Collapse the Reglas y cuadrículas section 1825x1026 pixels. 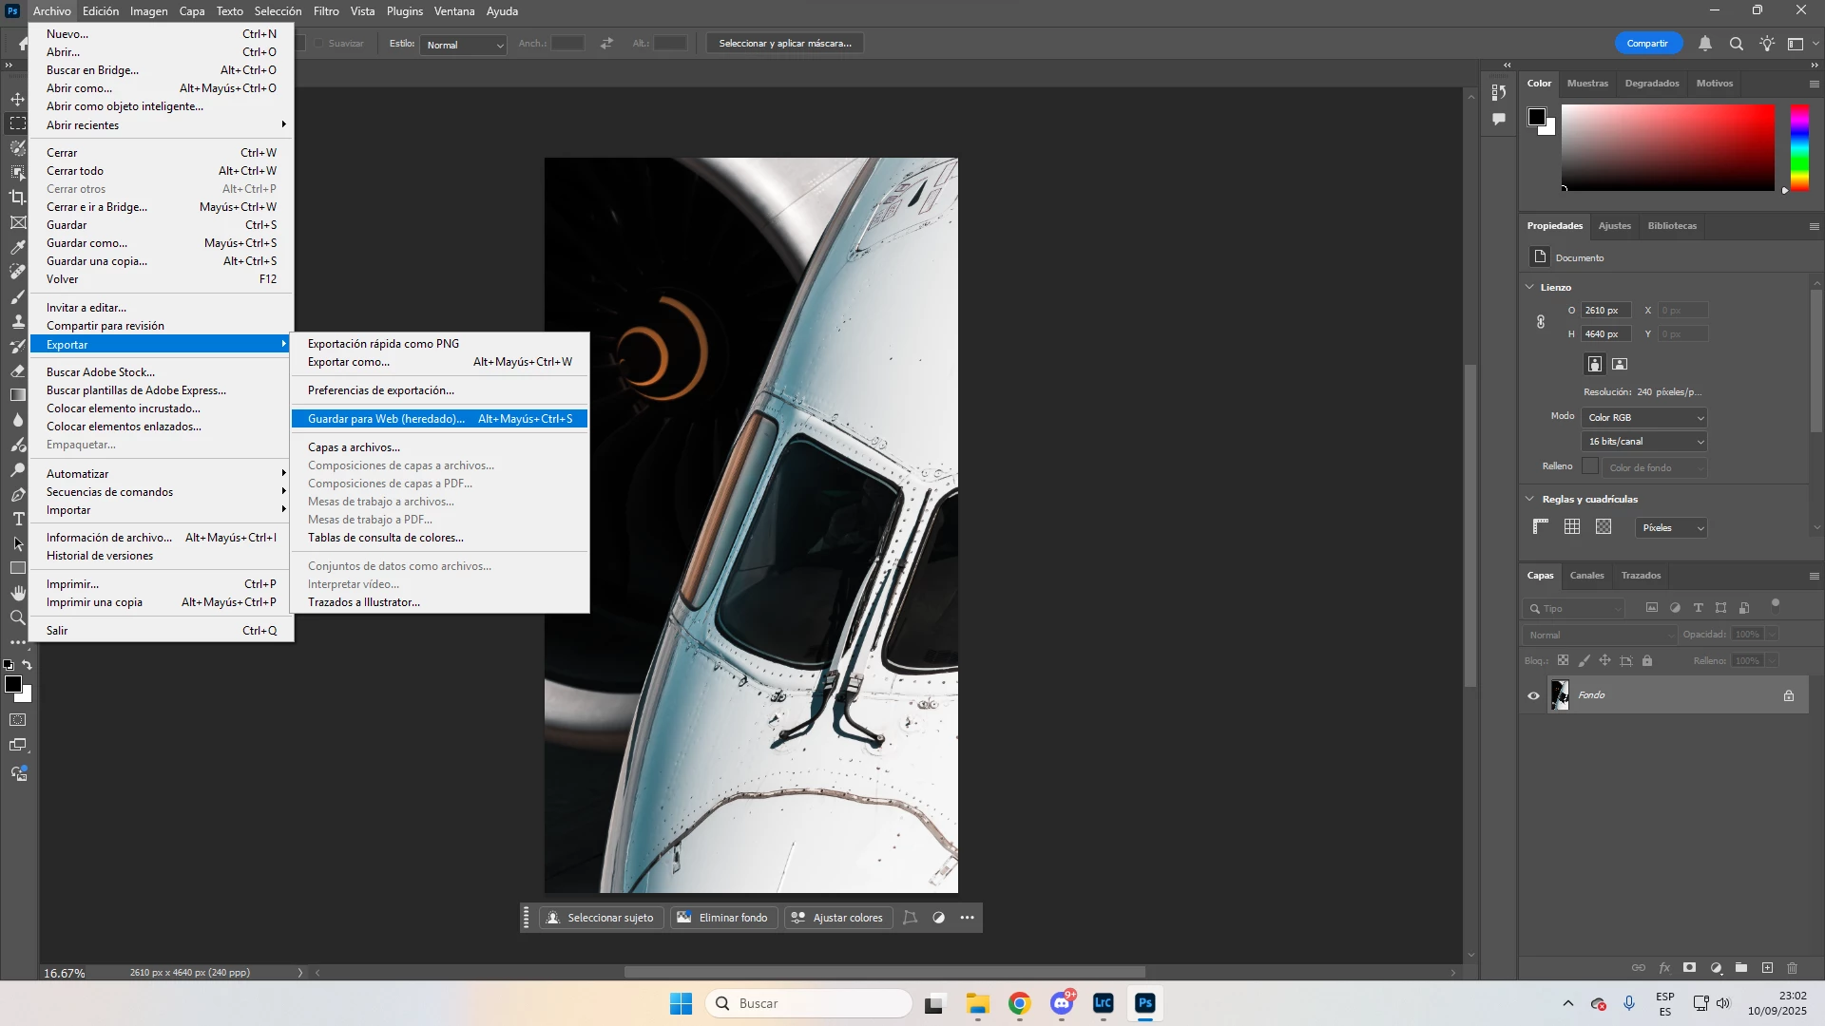tap(1530, 499)
